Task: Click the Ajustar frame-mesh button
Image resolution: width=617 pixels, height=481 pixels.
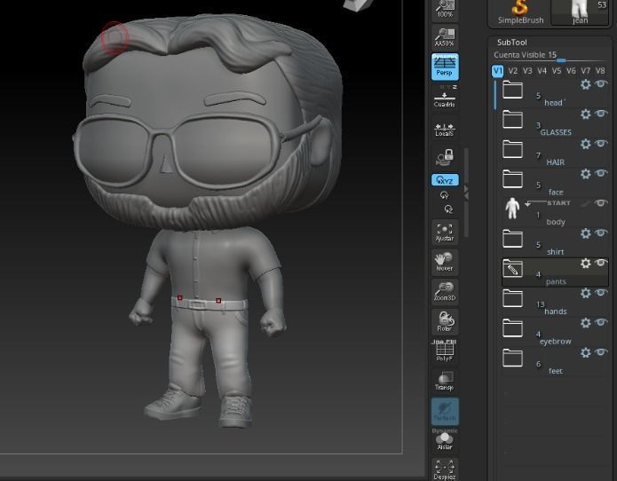Action: click(445, 232)
